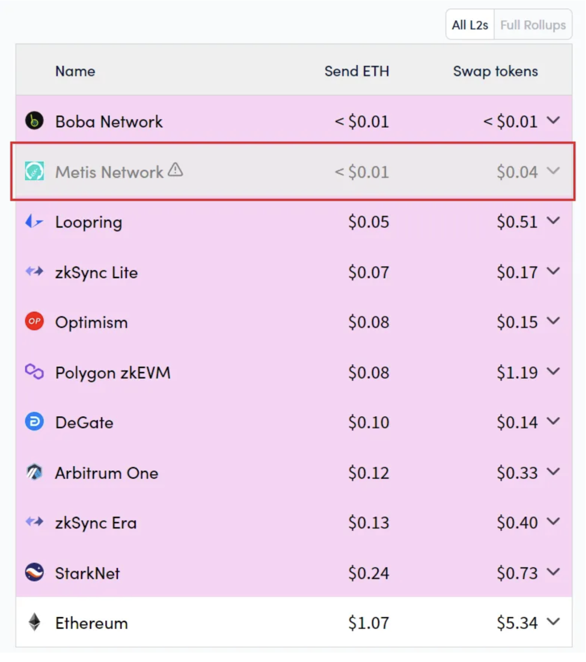Viewport: 586px width, 662px height.
Task: Click the Ethereum diamond icon
Action: 34,622
